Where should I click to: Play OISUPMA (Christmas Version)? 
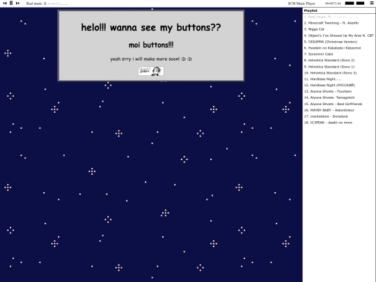[339, 42]
